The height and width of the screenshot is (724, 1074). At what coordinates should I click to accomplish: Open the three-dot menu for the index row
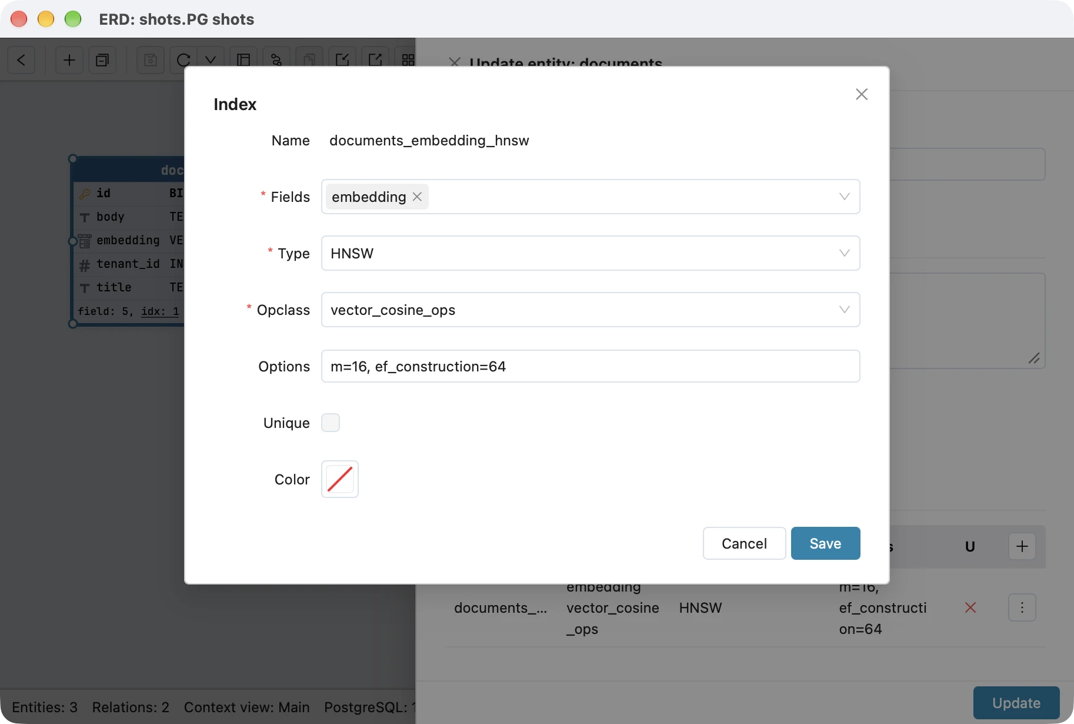(1022, 607)
